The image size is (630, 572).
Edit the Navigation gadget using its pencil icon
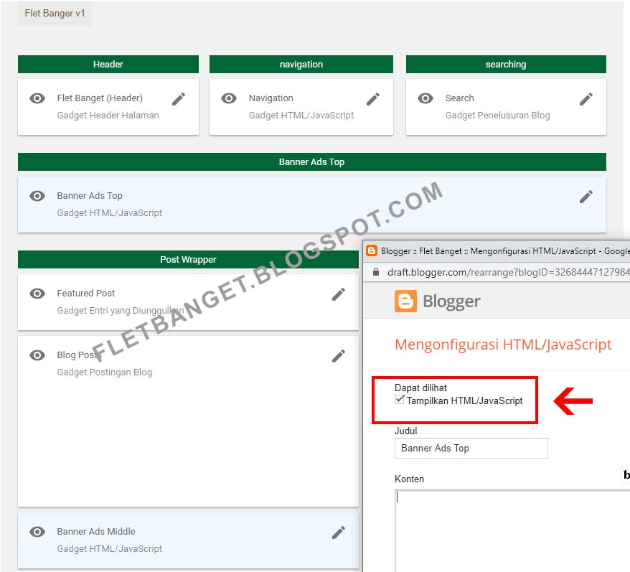372,98
